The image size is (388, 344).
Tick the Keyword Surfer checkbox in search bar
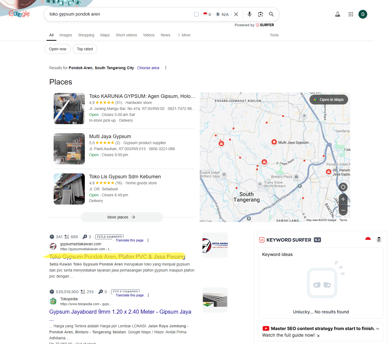(196, 14)
